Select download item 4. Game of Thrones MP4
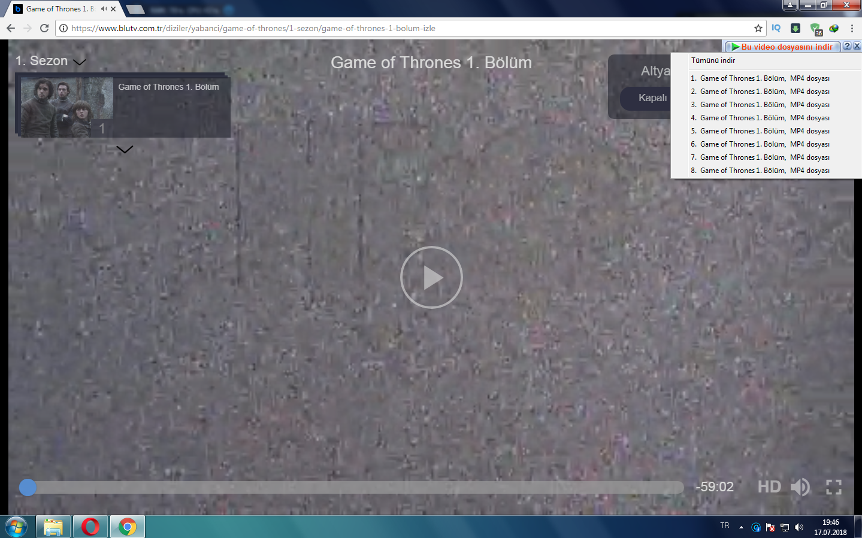The height and width of the screenshot is (538, 862). point(760,118)
